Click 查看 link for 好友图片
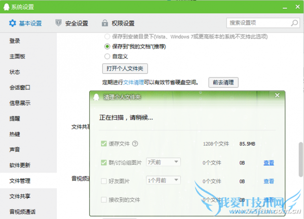This screenshot has width=304, height=219. [269, 181]
